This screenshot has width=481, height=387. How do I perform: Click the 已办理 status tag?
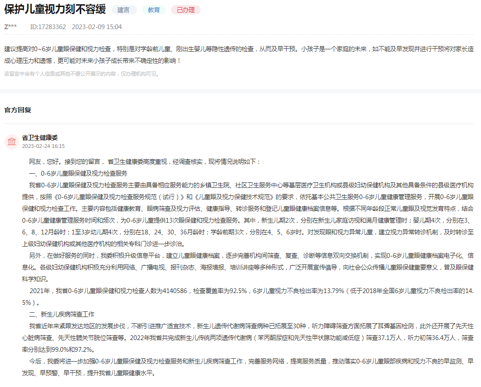(186, 10)
